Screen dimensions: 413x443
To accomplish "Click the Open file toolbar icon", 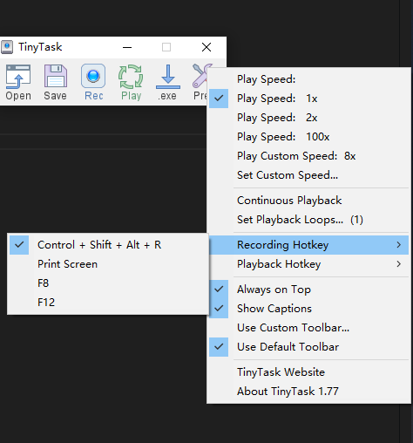I will (x=18, y=82).
